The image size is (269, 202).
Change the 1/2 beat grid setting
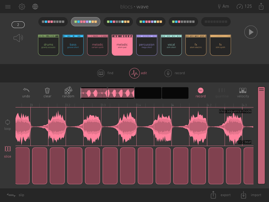(245, 142)
